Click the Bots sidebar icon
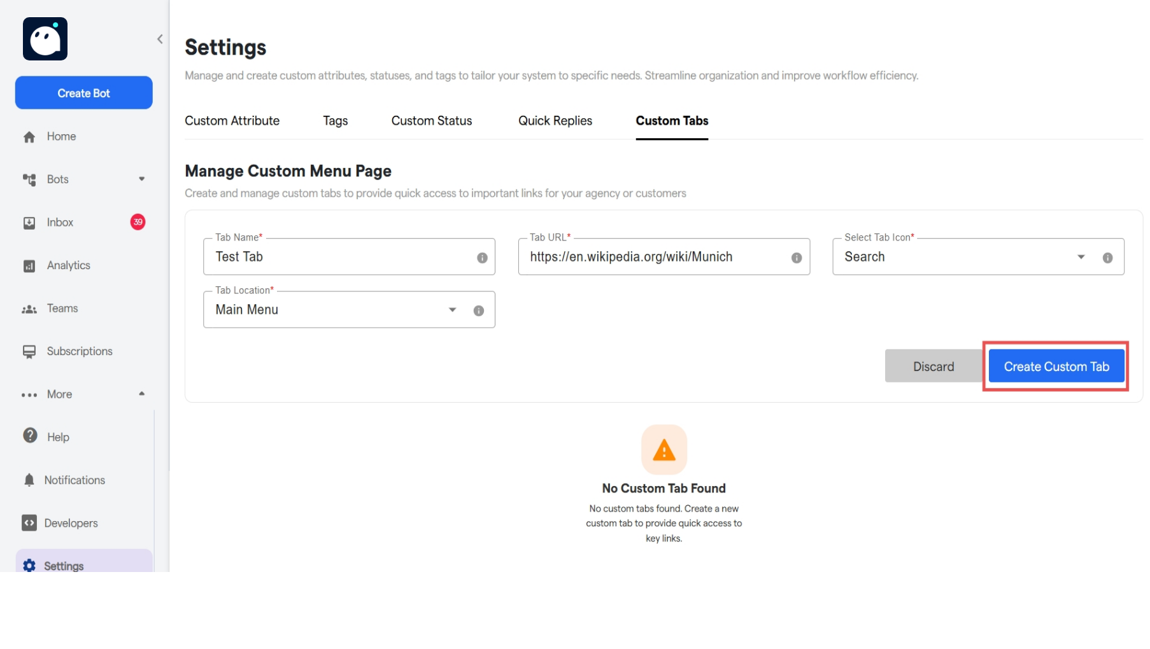1150x649 pixels. [x=29, y=179]
